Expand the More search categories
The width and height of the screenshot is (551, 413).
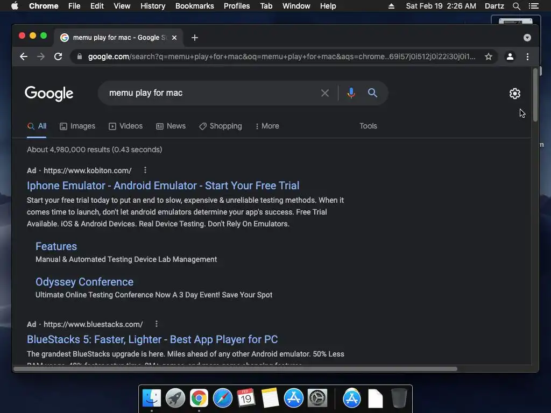[x=267, y=126]
